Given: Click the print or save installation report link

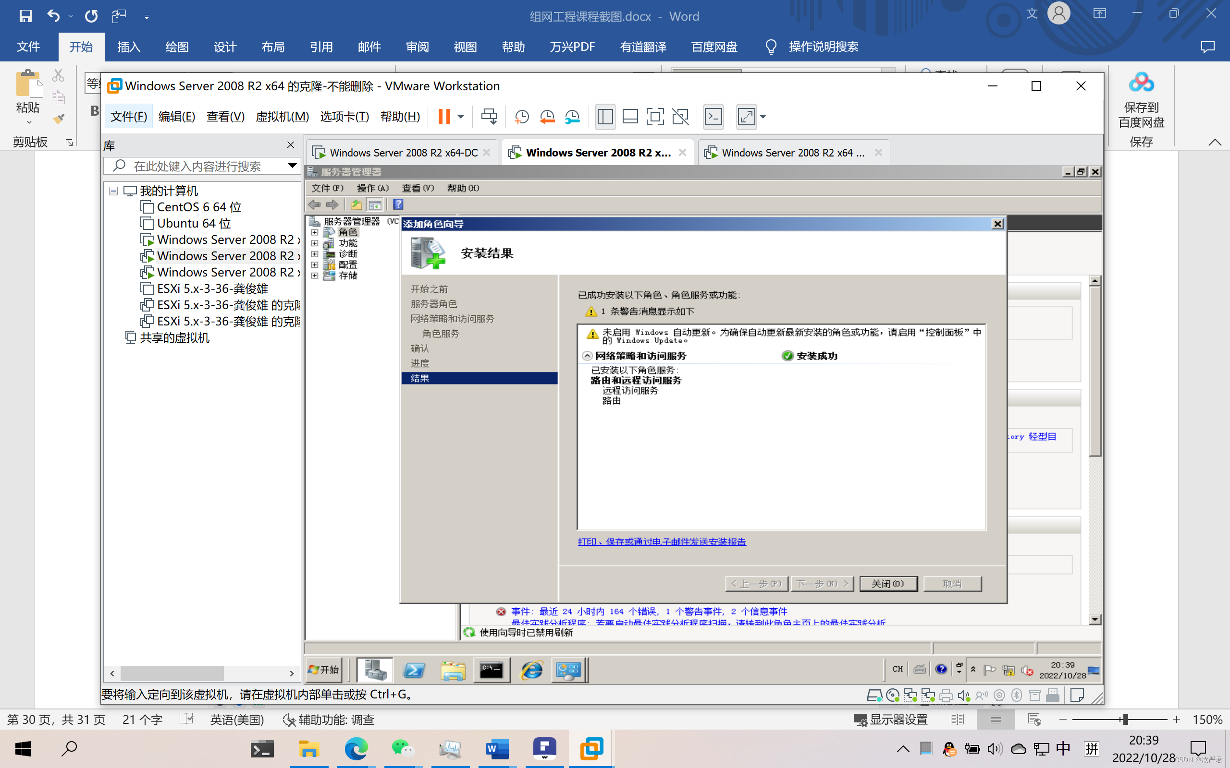Looking at the screenshot, I should coord(661,541).
